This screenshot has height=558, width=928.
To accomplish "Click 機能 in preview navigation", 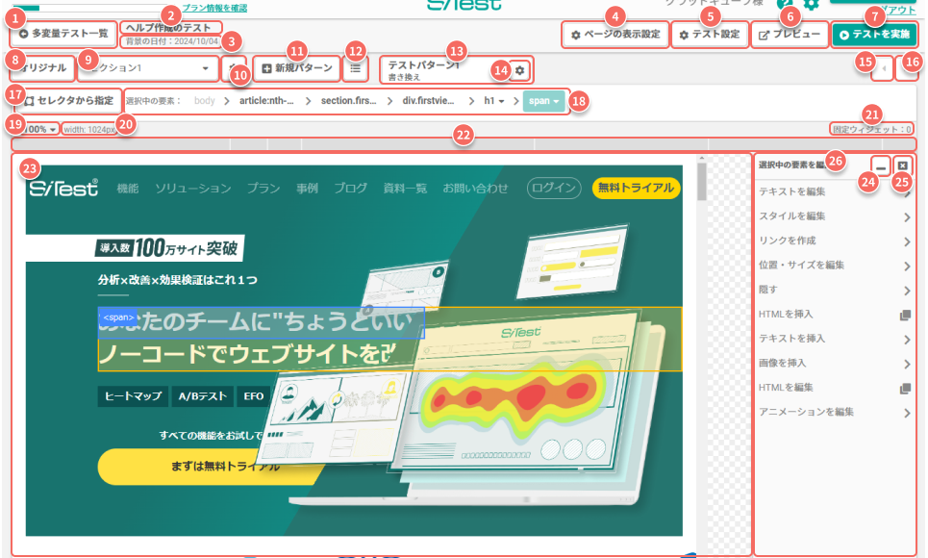I will click(x=128, y=189).
